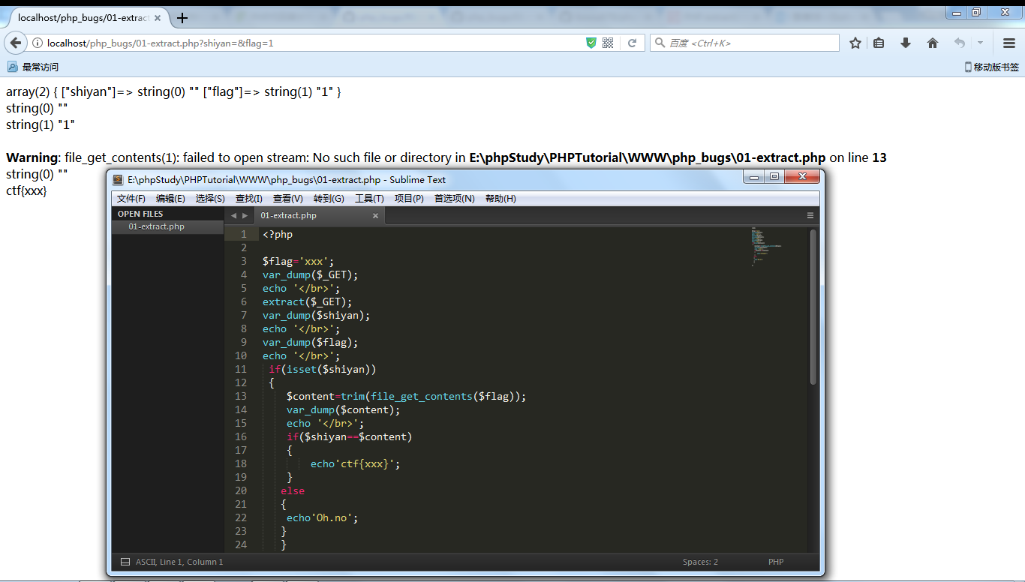
Task: Click the echo'ctf{xxx}' code line
Action: coord(355,463)
